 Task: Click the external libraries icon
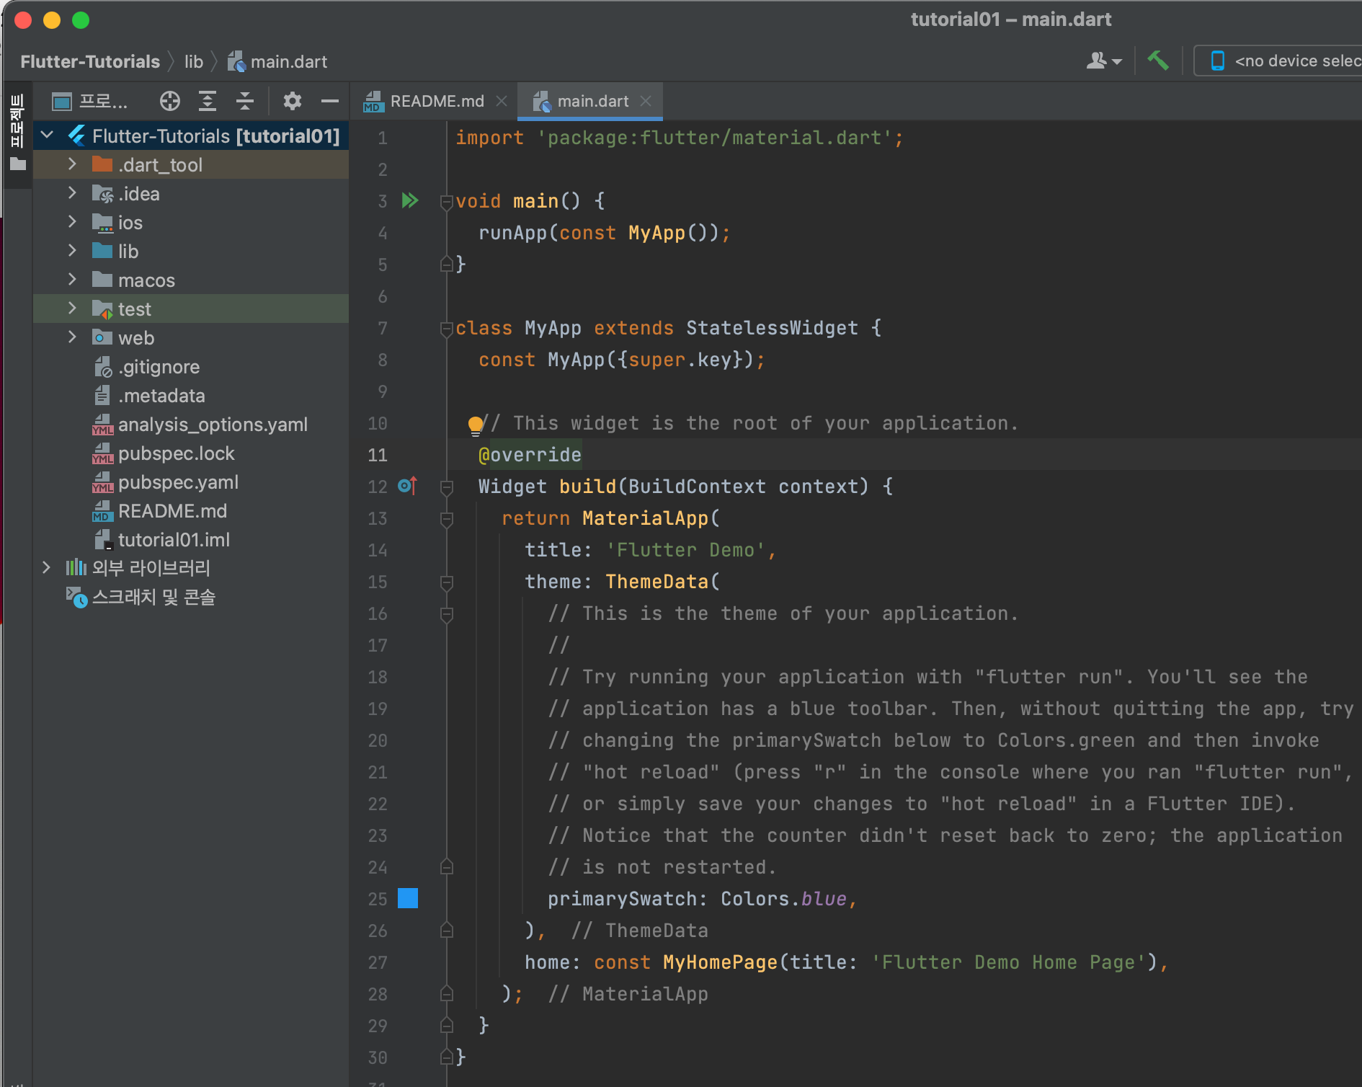coord(76,568)
